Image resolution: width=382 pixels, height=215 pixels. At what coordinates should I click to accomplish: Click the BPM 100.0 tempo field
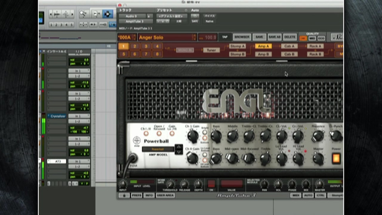click(208, 37)
